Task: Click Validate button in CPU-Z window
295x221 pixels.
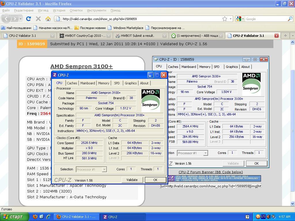Action: tap(132, 180)
